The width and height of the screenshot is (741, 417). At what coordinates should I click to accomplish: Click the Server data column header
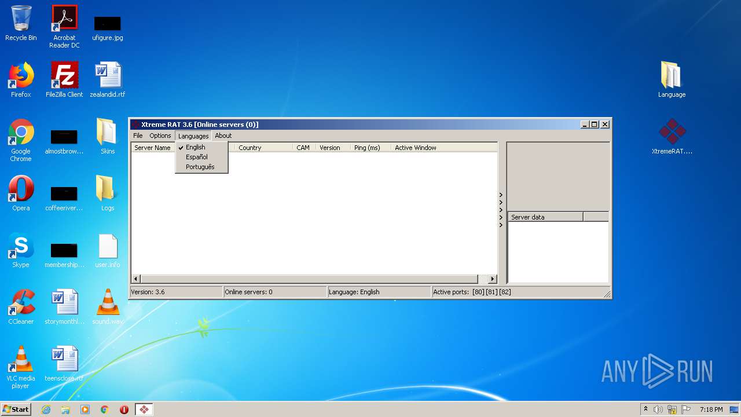coord(545,217)
